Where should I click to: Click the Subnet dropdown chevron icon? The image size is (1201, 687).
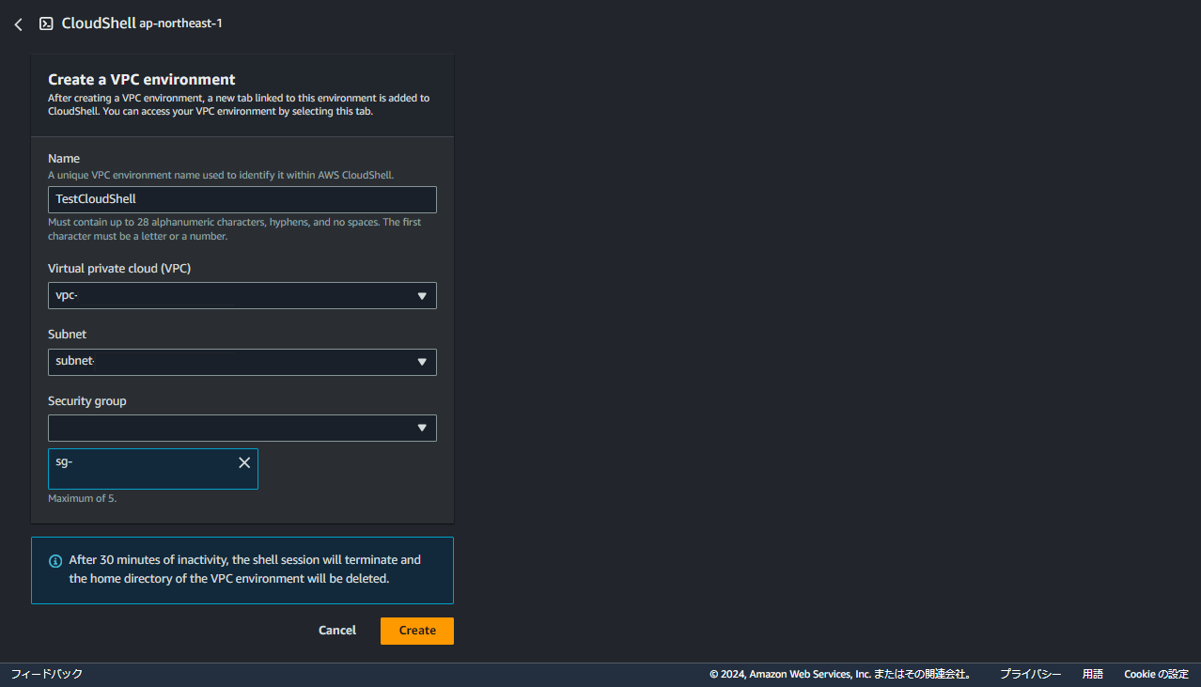422,362
